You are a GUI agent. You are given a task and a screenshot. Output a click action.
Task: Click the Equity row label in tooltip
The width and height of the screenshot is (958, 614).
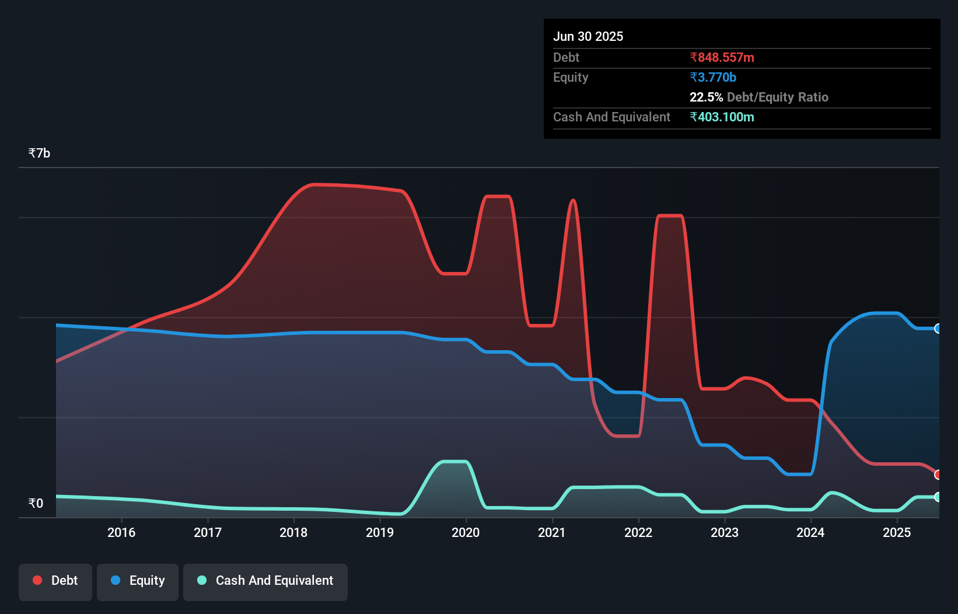point(571,77)
